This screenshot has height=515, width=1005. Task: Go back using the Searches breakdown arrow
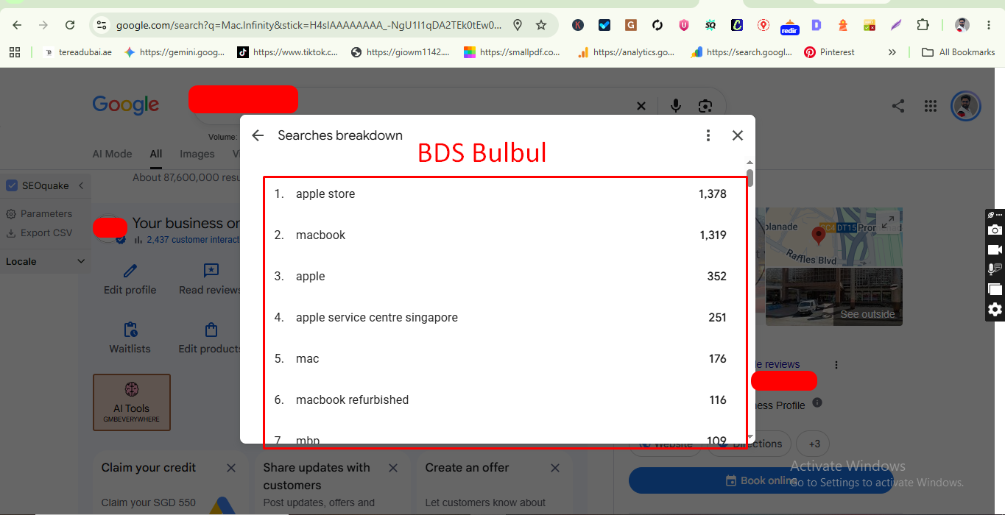pyautogui.click(x=258, y=135)
